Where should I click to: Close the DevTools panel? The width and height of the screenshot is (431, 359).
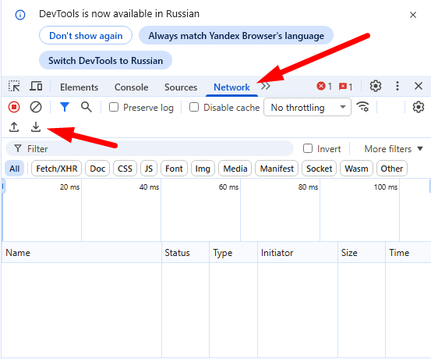click(419, 86)
